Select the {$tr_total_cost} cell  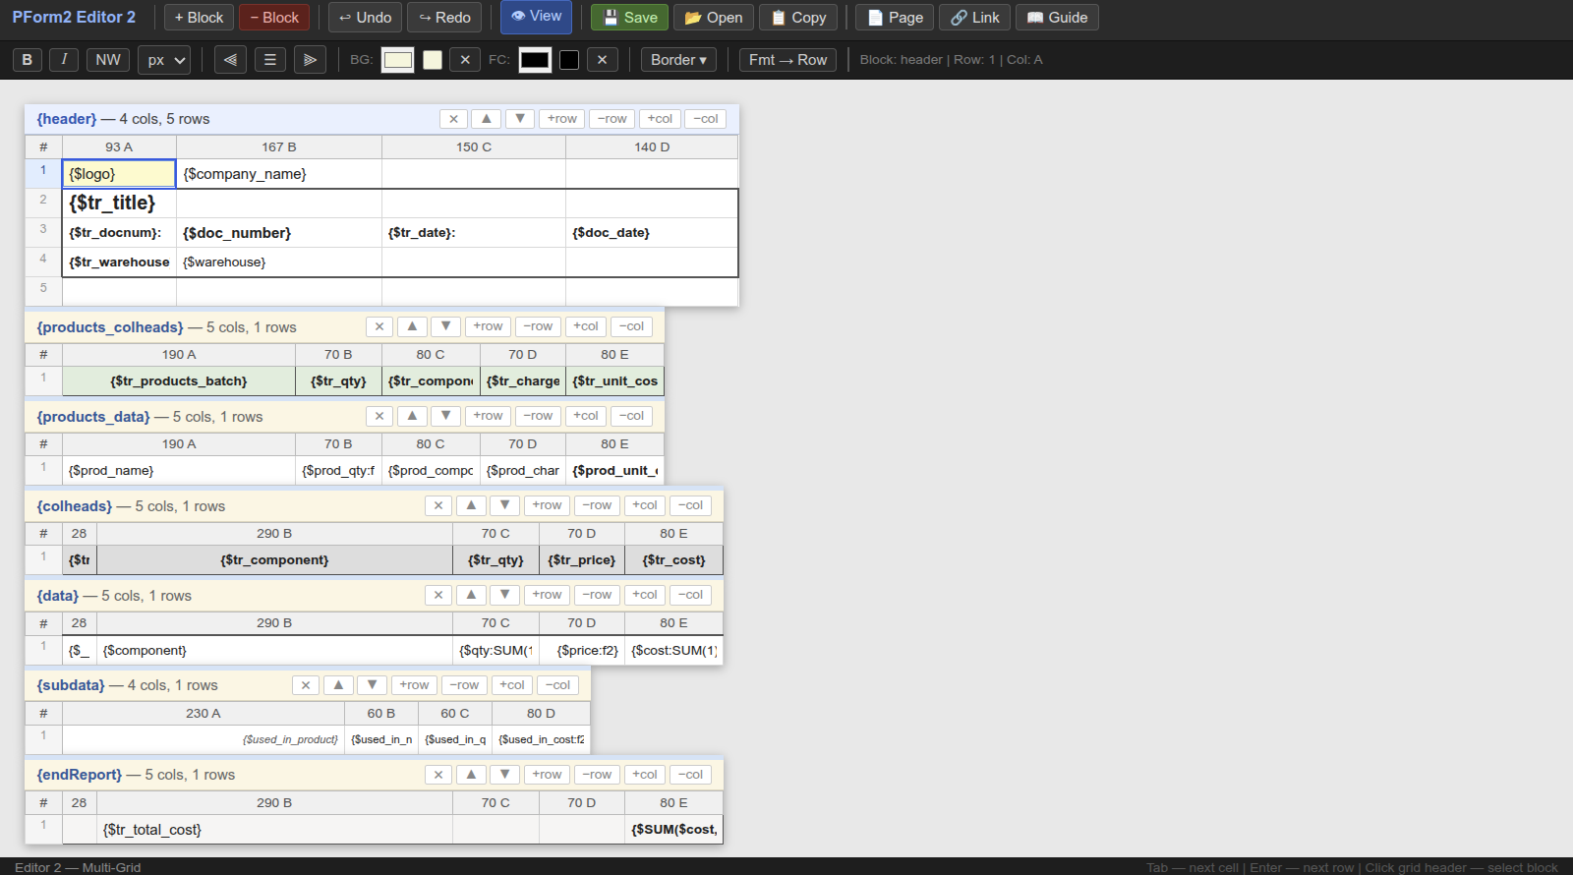click(x=274, y=830)
